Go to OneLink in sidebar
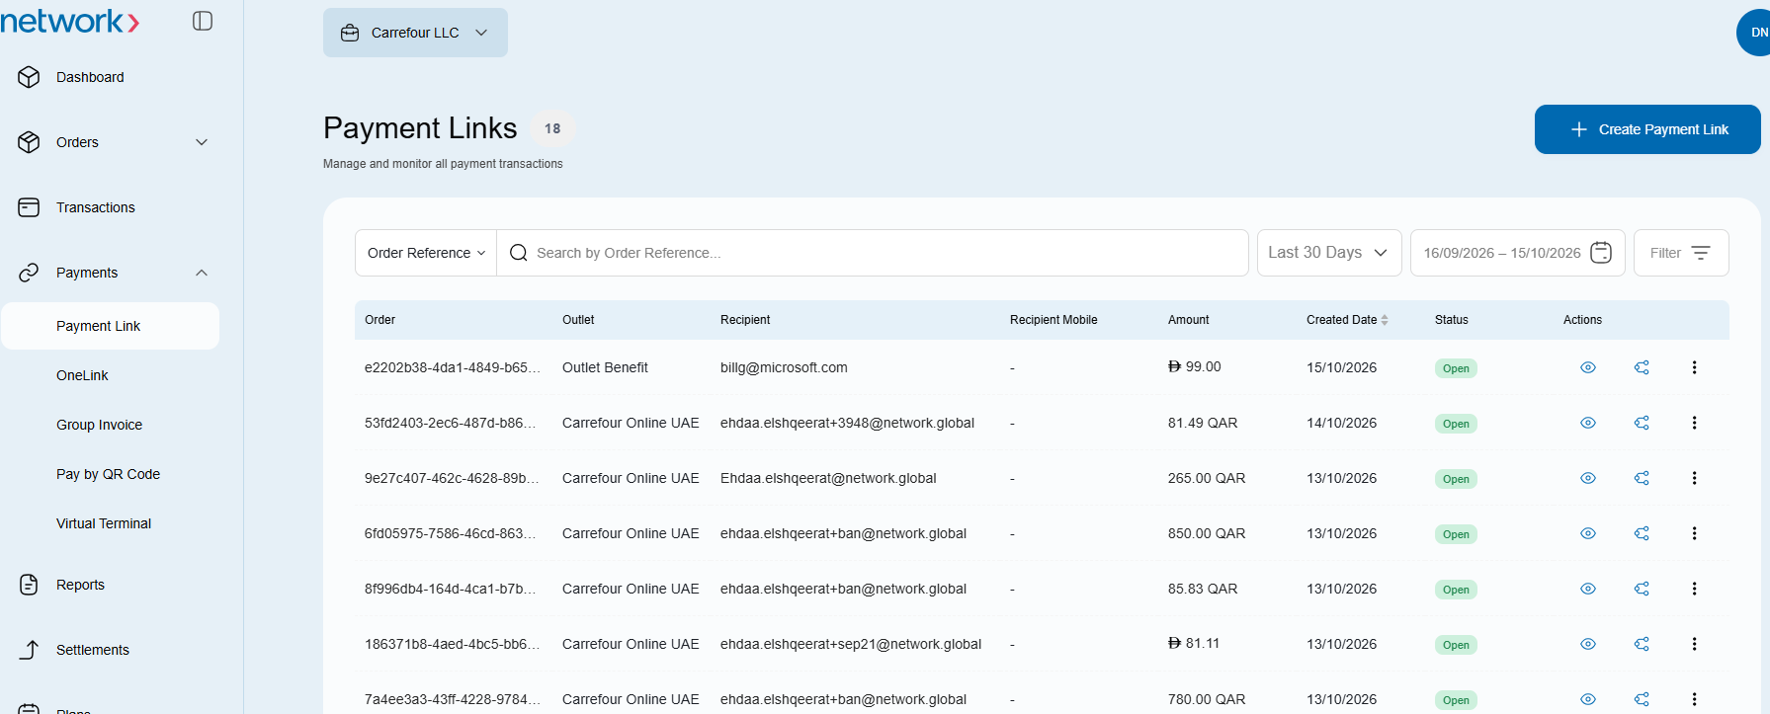1770x714 pixels. 82,375
